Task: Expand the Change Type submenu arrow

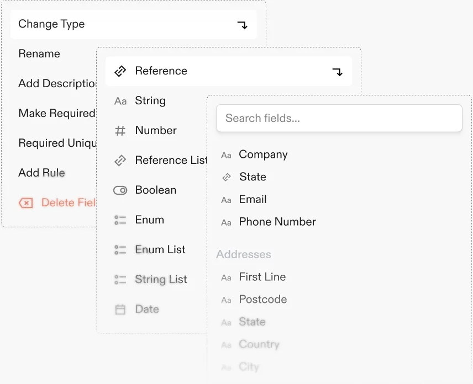Action: [x=243, y=25]
